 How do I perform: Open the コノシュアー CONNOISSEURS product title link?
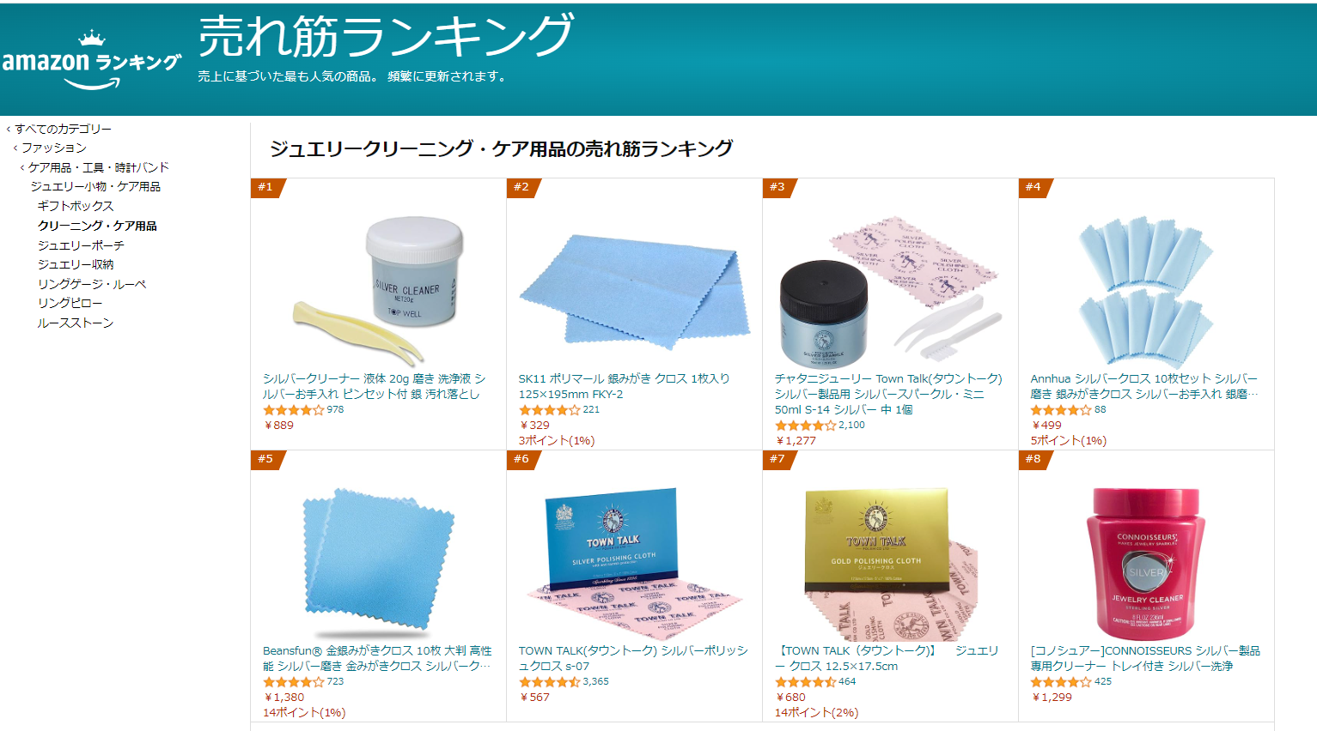pyautogui.click(x=1145, y=658)
